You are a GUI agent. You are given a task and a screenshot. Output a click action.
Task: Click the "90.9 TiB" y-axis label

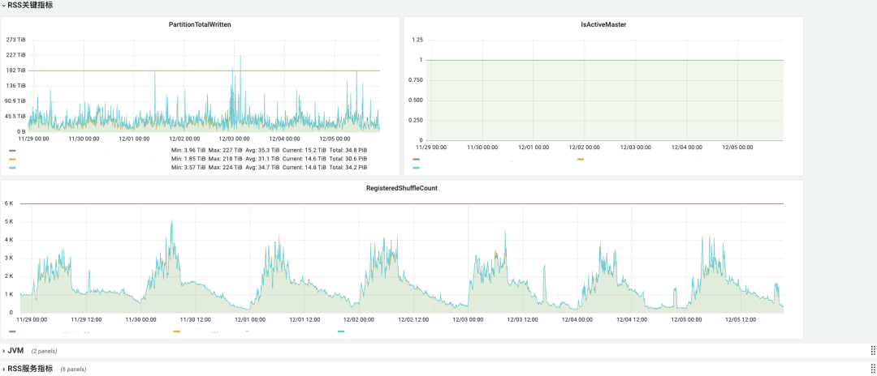click(15, 101)
